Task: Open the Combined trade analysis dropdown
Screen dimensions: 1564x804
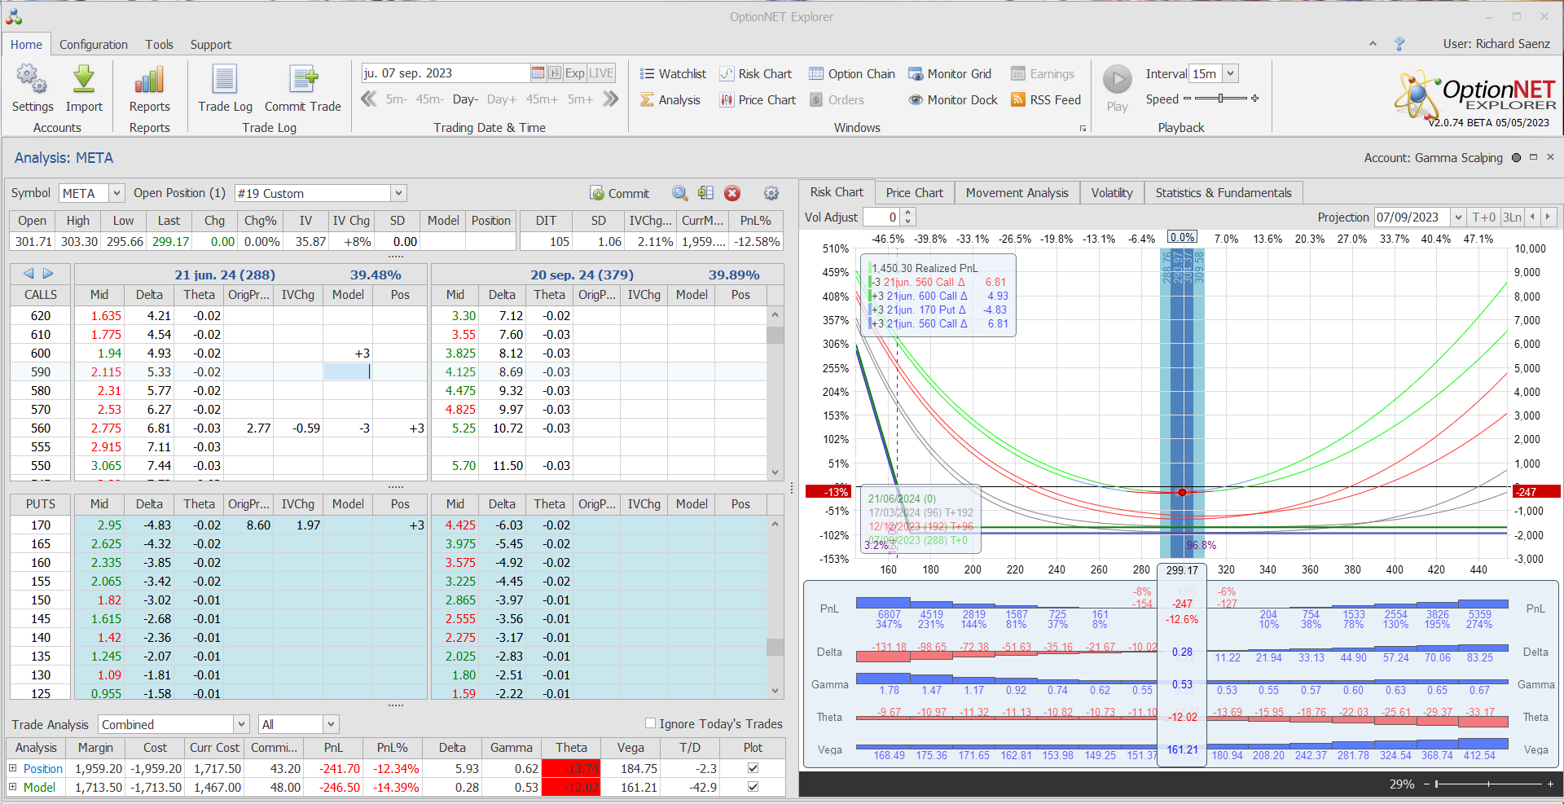Action: coord(241,724)
